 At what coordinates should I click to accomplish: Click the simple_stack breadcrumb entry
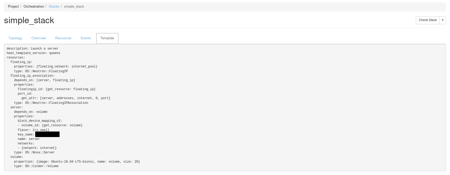click(74, 7)
